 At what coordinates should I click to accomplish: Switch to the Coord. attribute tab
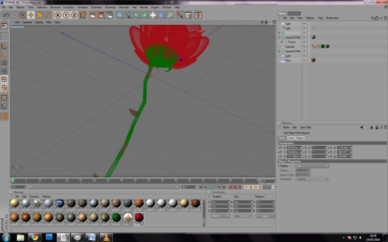click(x=291, y=138)
